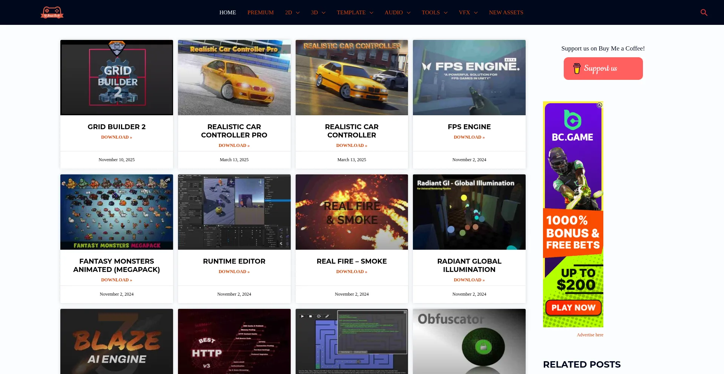Open the Fantasy Monsters Megapack thumbnail
The image size is (724, 374).
click(117, 212)
